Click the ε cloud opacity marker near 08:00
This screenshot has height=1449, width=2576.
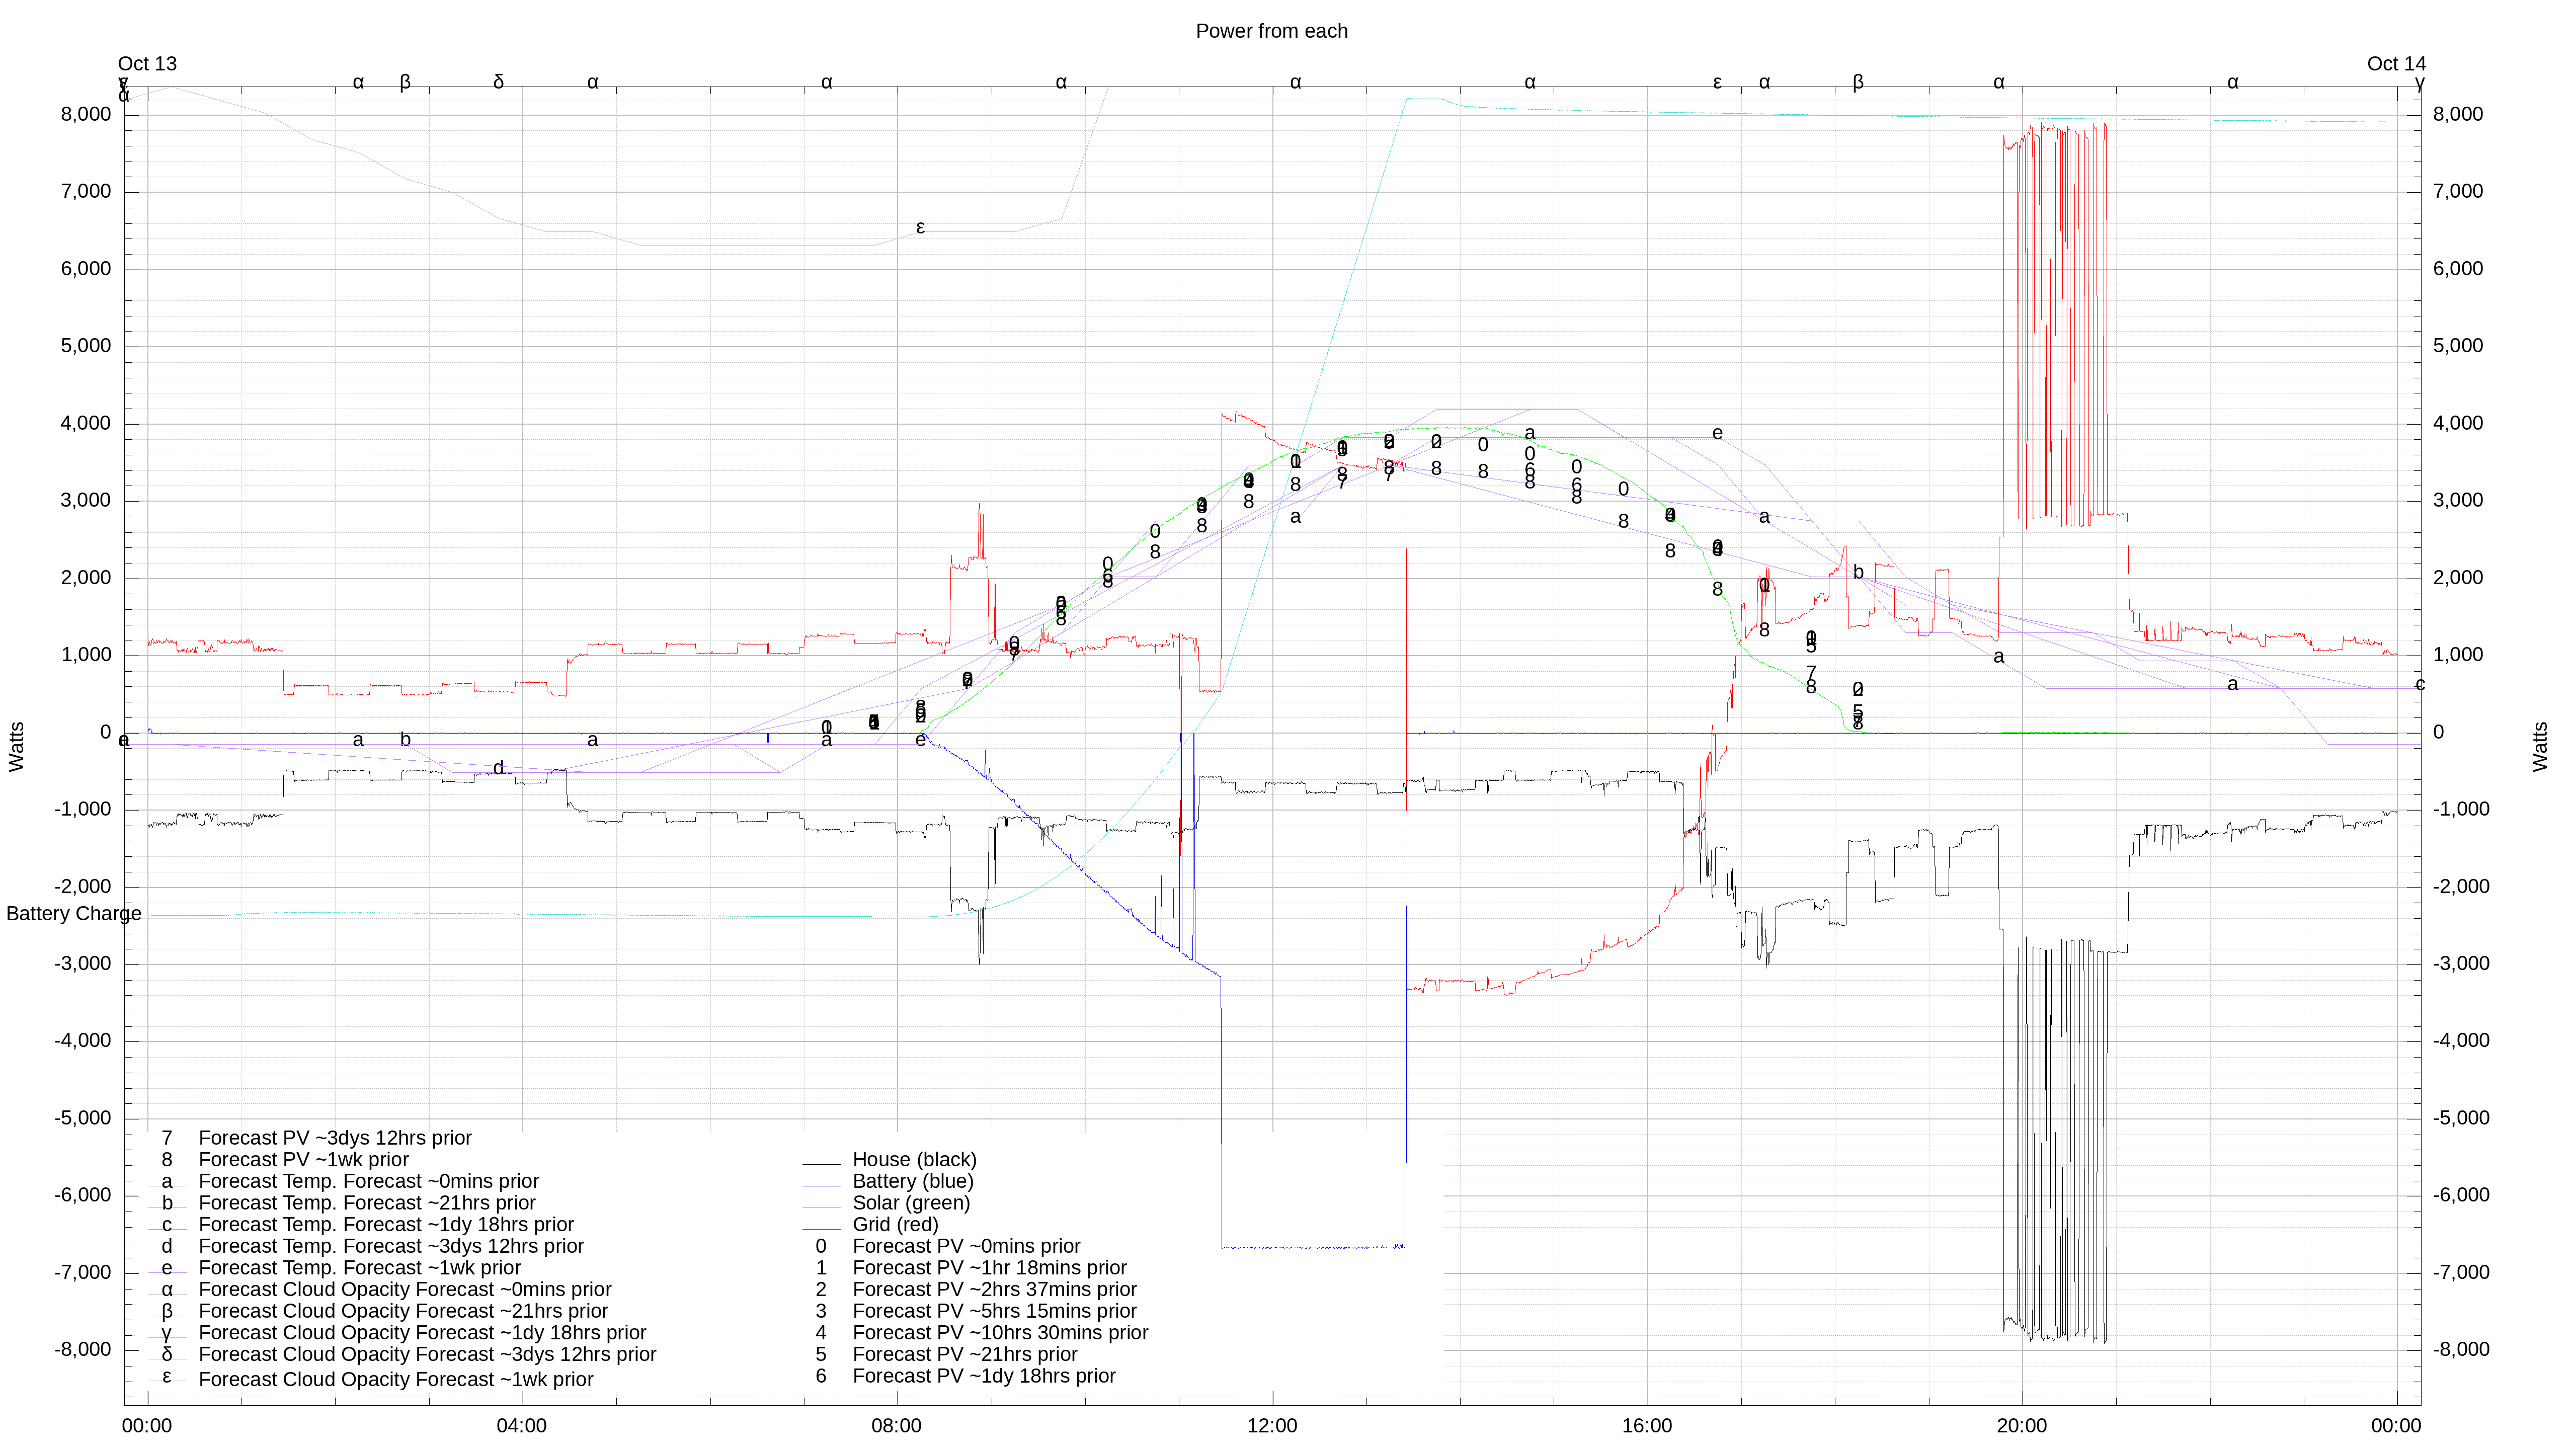(920, 228)
